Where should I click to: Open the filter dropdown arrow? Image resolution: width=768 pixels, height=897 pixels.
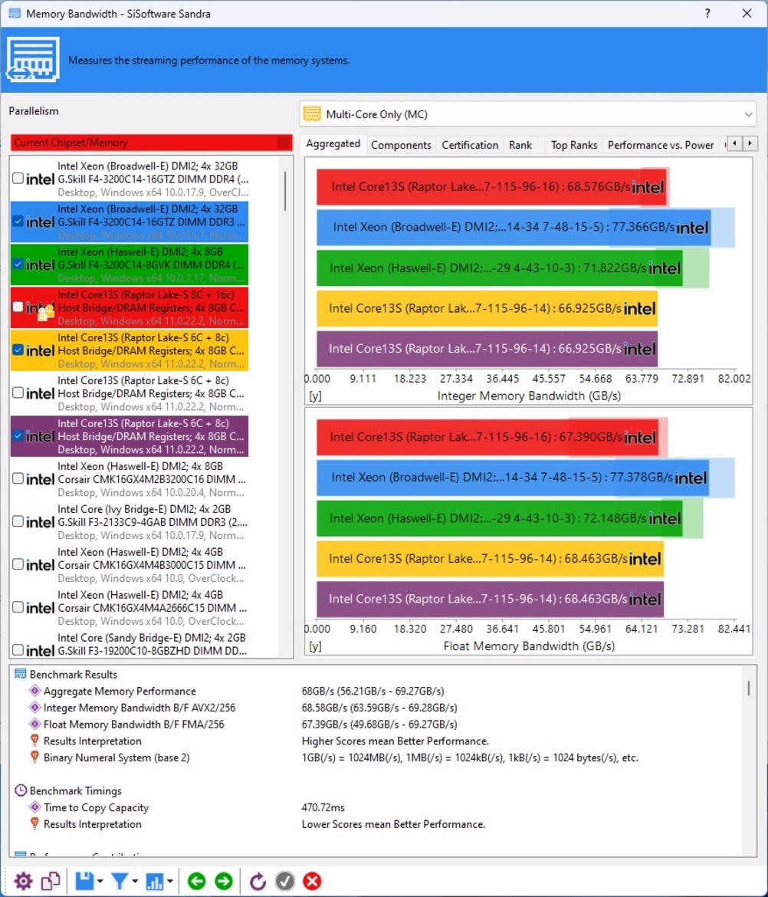(135, 882)
